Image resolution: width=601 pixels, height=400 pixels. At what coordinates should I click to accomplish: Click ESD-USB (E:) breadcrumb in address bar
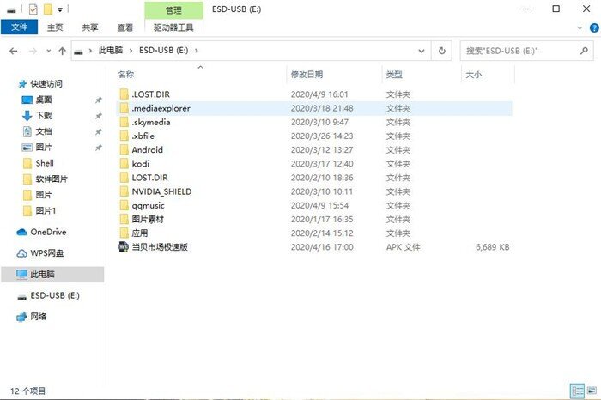[x=164, y=51]
